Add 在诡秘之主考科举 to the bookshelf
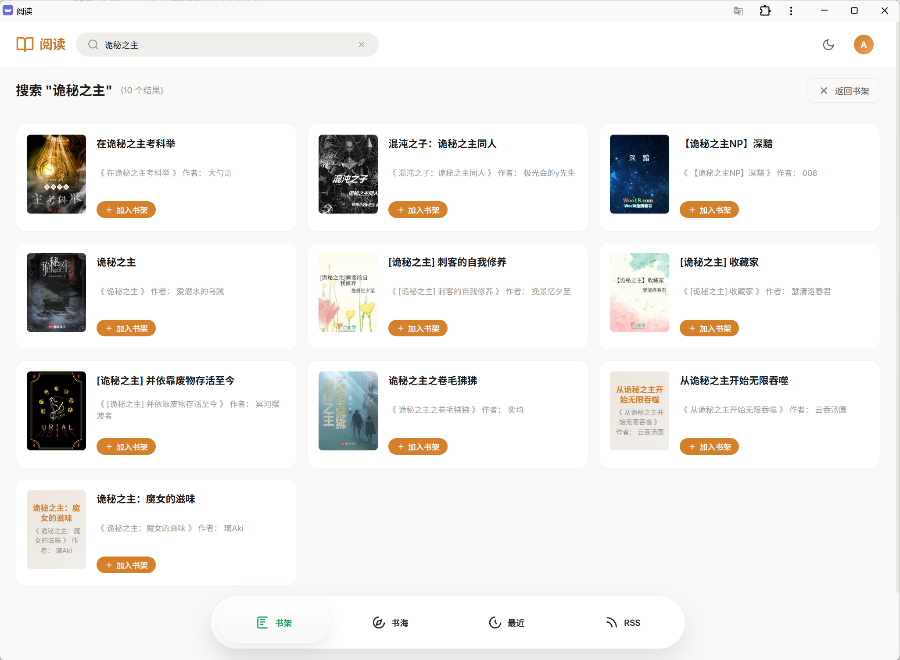900x660 pixels. pyautogui.click(x=126, y=210)
